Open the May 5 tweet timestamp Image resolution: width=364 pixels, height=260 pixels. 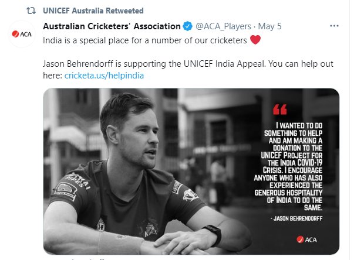(x=269, y=26)
